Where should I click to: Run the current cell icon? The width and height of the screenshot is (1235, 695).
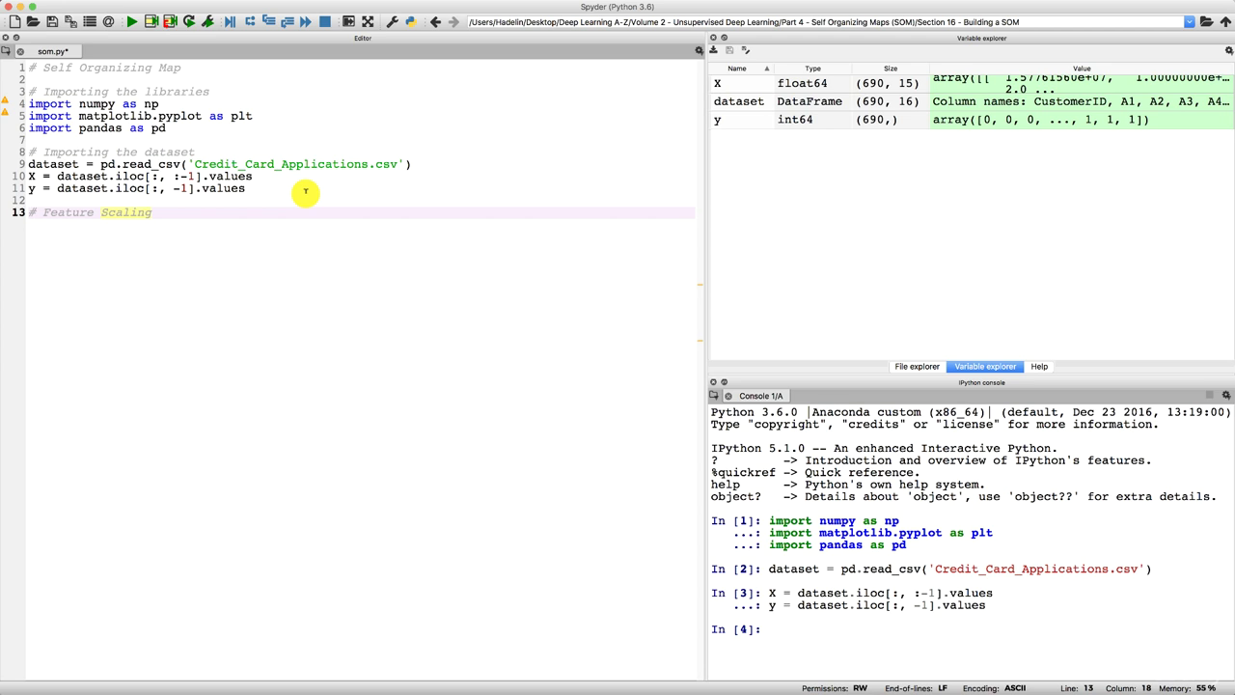click(151, 21)
